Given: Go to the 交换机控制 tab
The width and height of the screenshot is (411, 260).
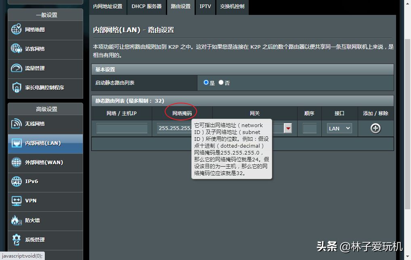Looking at the screenshot, I should (232, 6).
